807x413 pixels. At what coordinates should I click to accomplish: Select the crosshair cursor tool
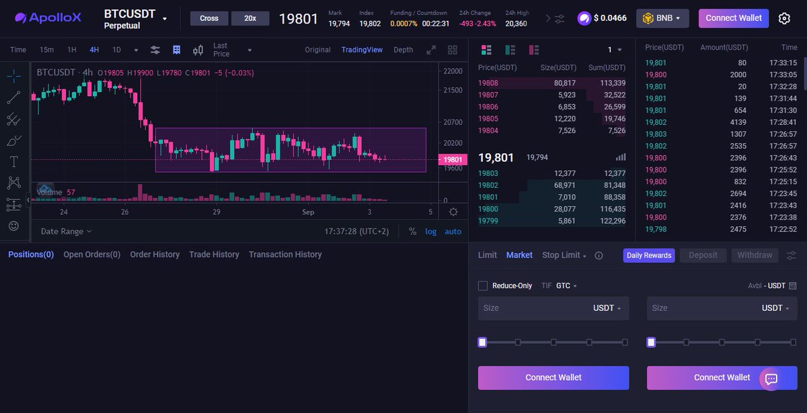pos(13,76)
